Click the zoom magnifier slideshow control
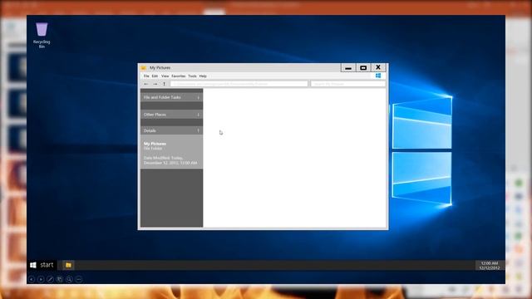The height and width of the screenshot is (299, 532). click(69, 279)
